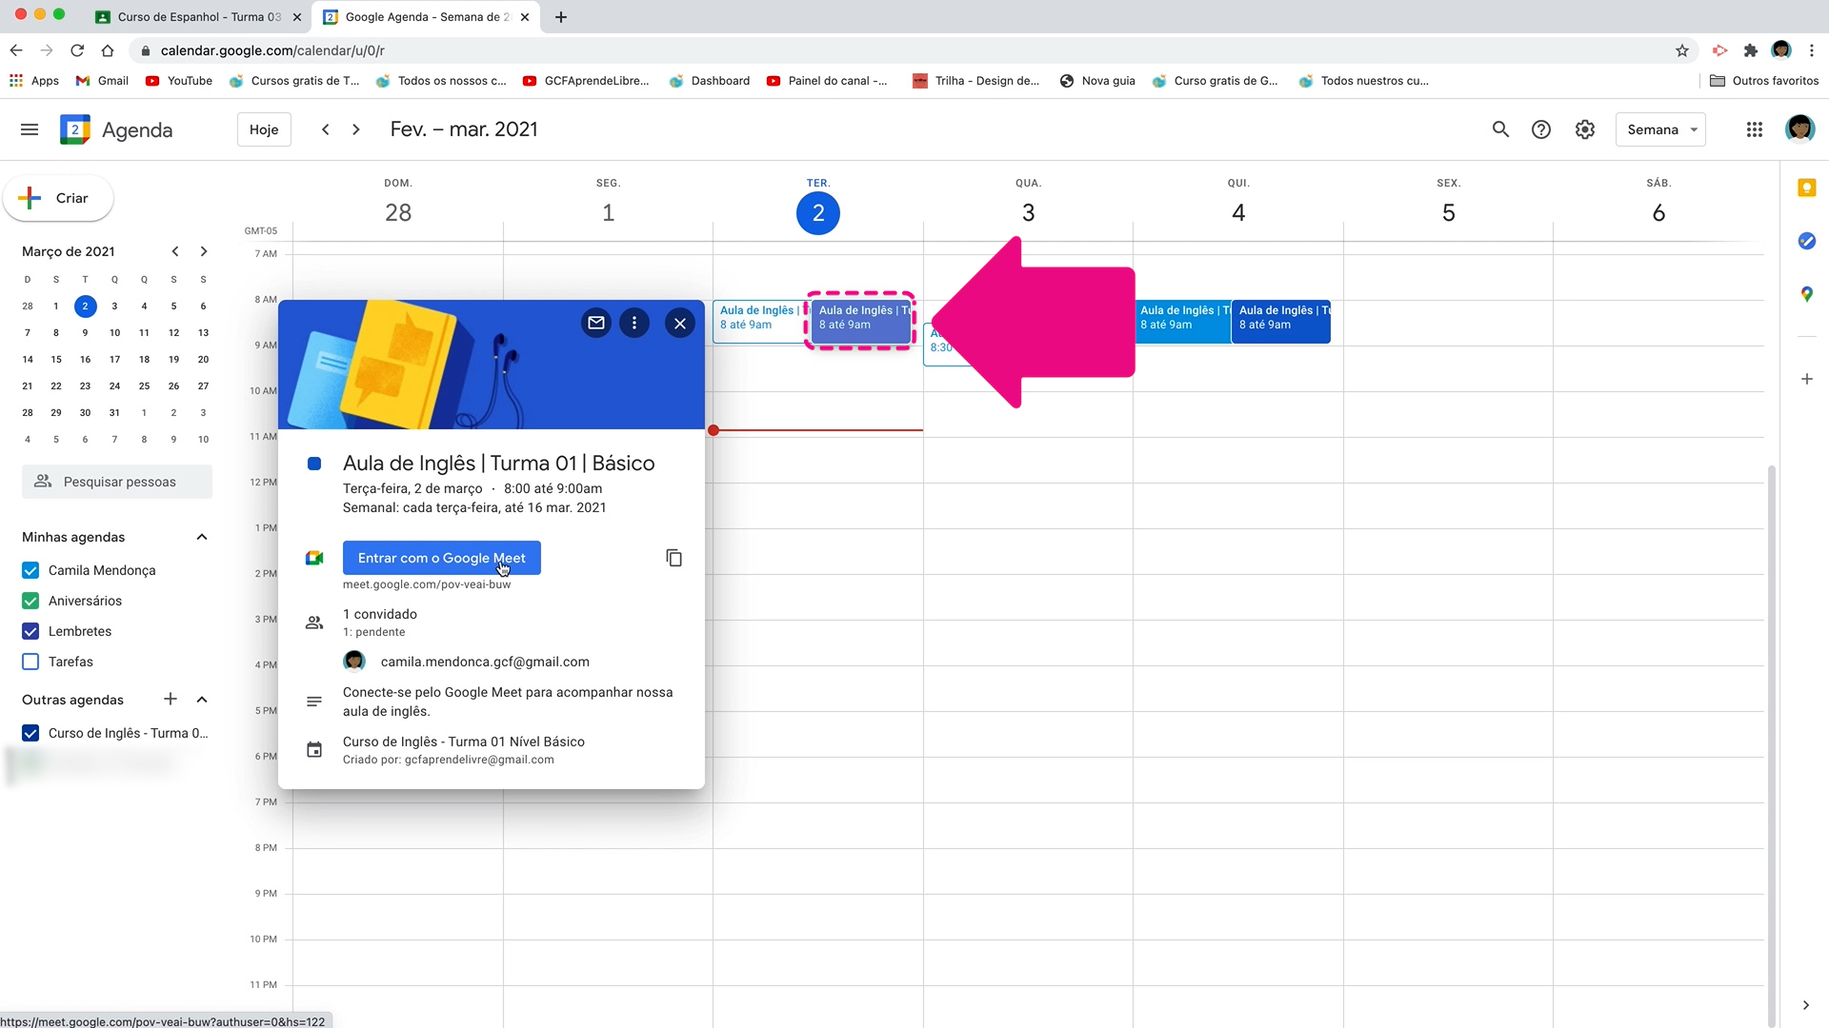Go to previous week arrow
Image resolution: width=1829 pixels, height=1028 pixels.
326,129
